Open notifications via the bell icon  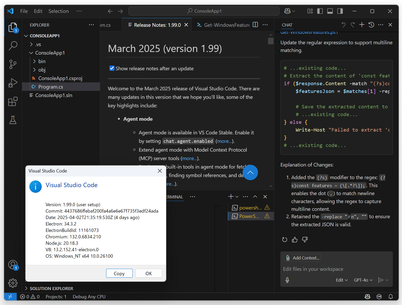(391, 297)
